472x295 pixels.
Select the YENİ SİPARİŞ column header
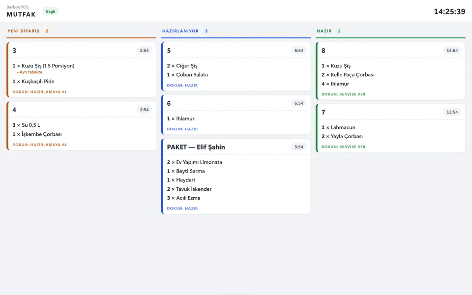(x=24, y=31)
